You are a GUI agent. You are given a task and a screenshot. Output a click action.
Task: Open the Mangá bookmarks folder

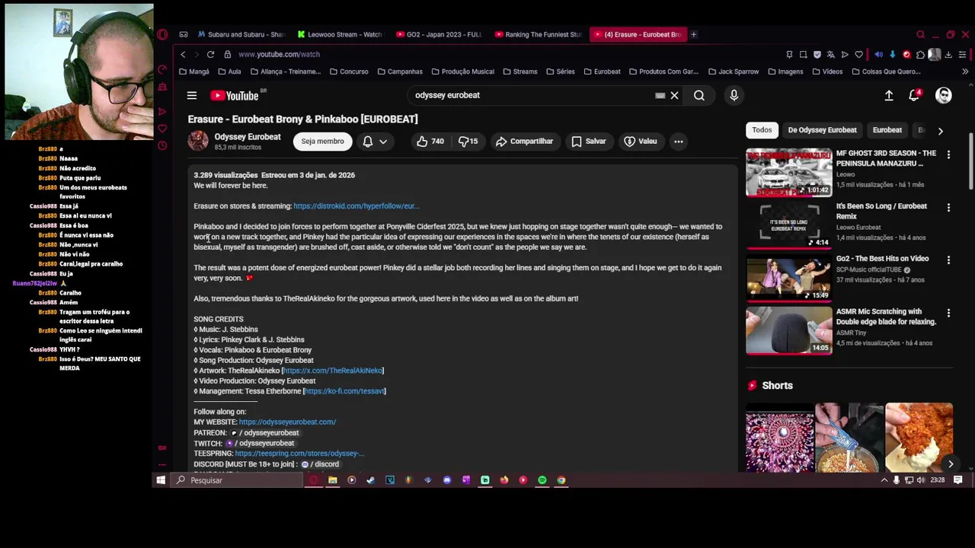click(x=193, y=72)
